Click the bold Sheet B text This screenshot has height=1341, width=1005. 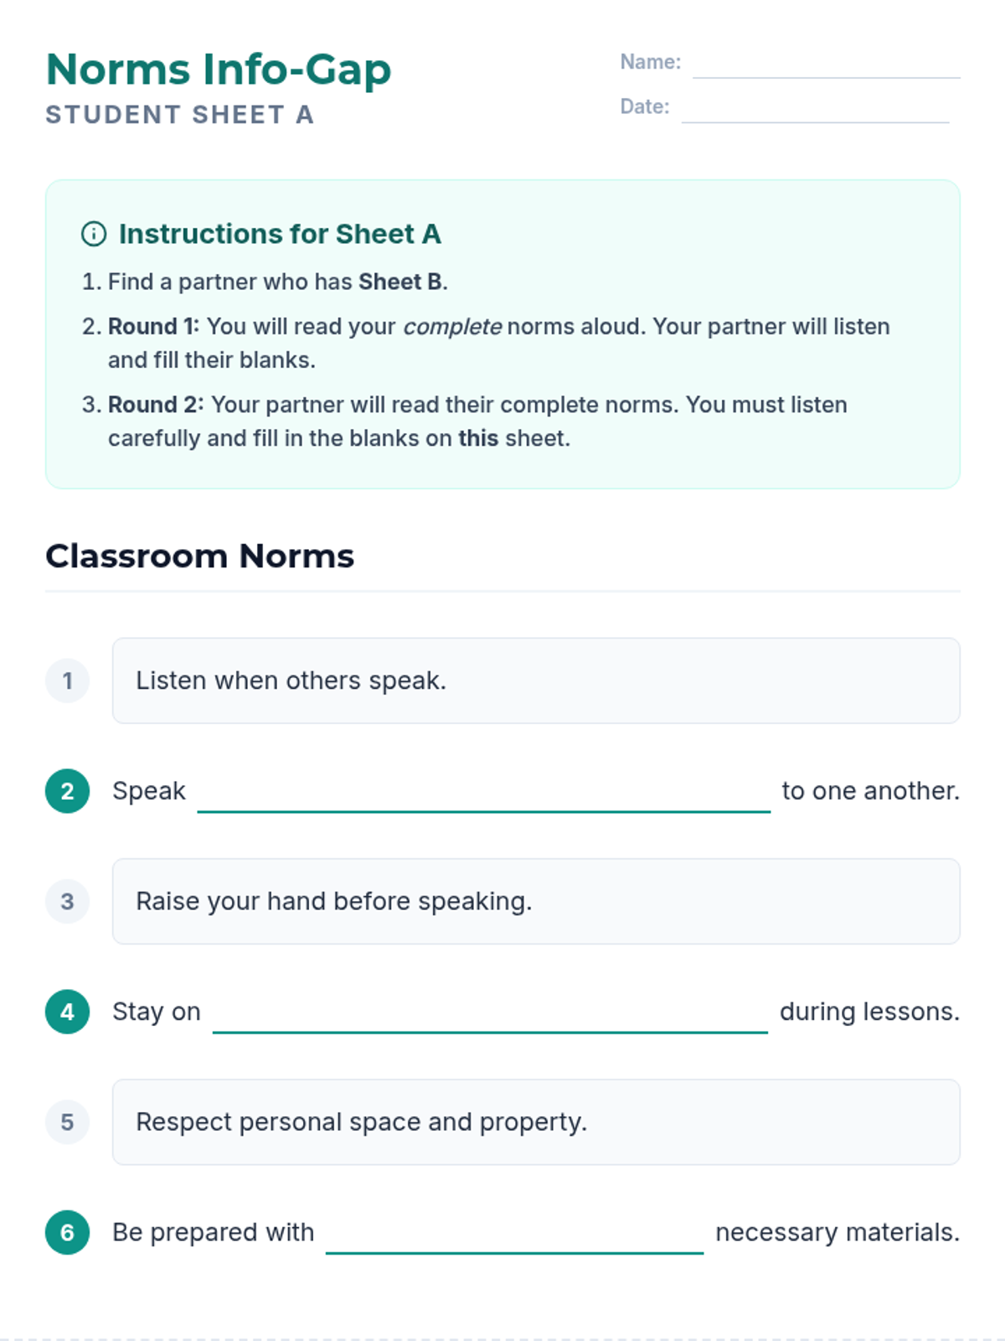400,282
